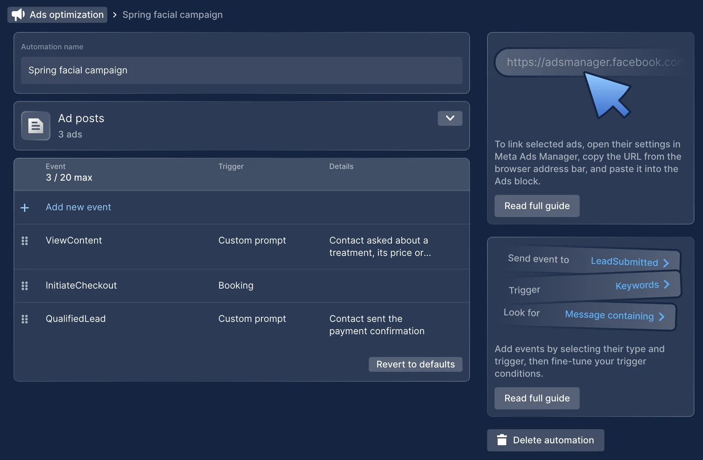Grab the QualifiedLead row drag handle
This screenshot has height=460, width=703.
point(25,319)
